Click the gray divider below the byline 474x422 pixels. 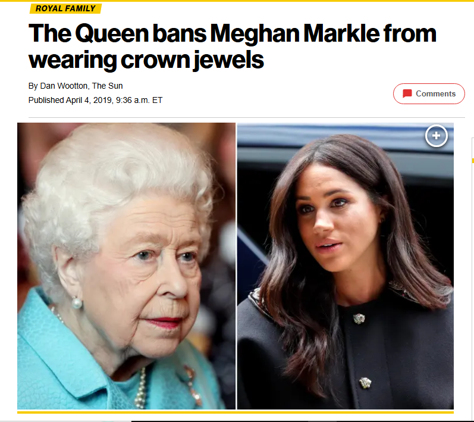[247, 117]
